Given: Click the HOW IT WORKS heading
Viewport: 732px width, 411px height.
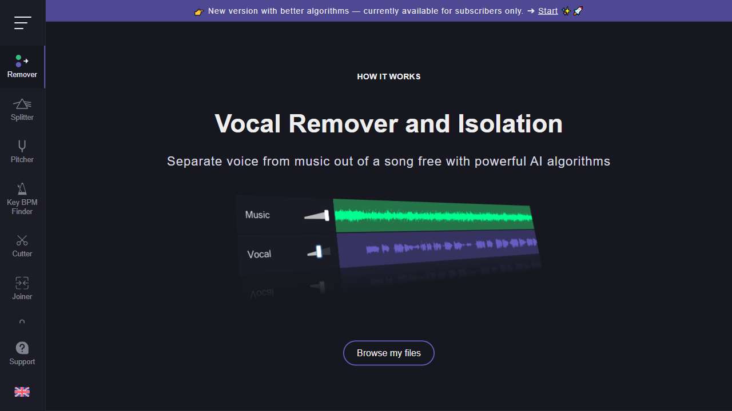Looking at the screenshot, I should [x=388, y=76].
